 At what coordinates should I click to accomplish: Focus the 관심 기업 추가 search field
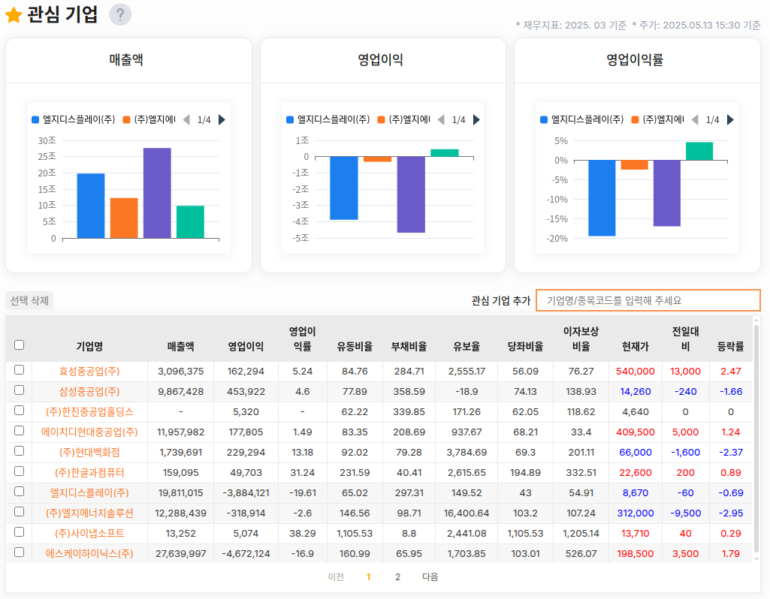point(648,300)
